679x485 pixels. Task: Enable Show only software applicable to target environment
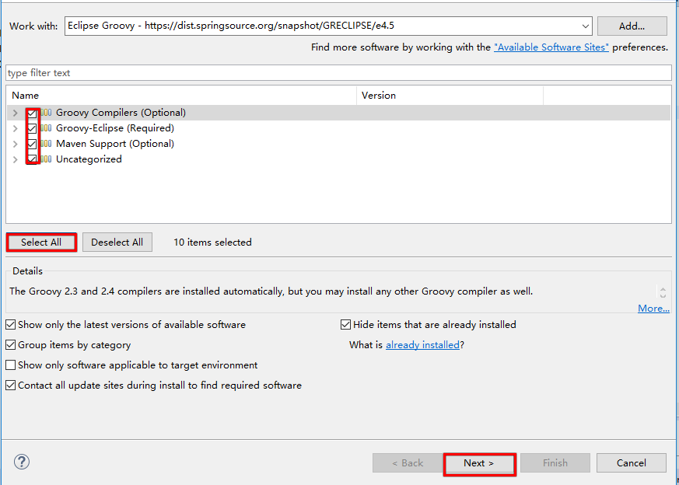[x=11, y=365]
